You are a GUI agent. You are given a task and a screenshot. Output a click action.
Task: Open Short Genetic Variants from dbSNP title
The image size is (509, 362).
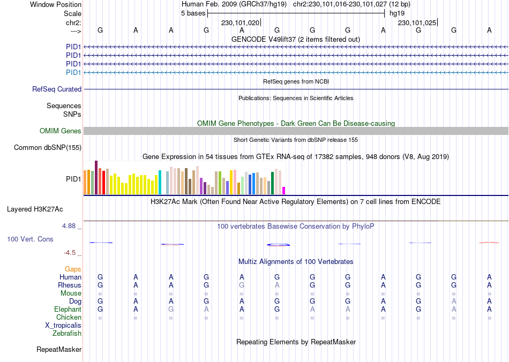click(296, 140)
